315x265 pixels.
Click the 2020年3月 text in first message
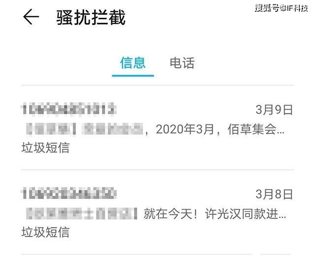coord(185,129)
